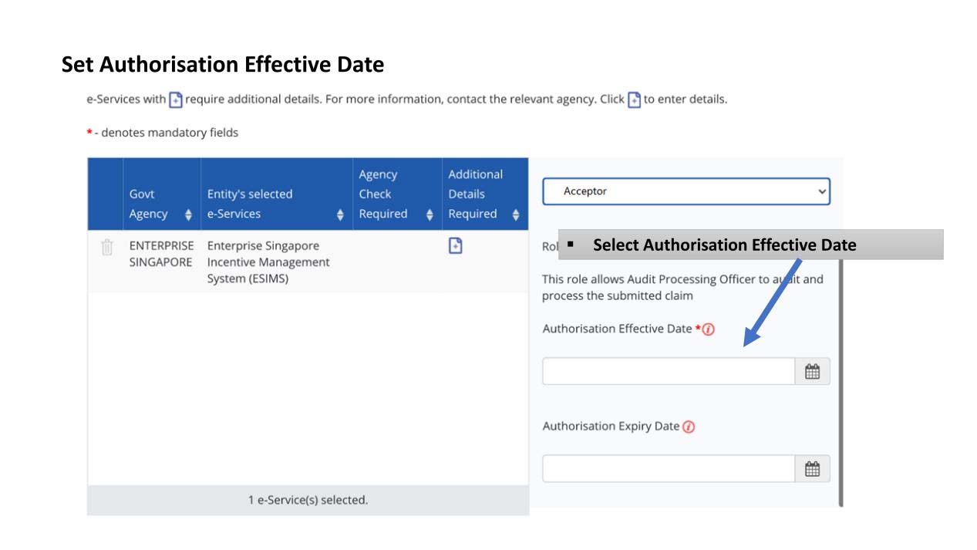Screen dimensions: 977x550
Task: Click the right panel vertical scrollbar
Action: (x=840, y=386)
